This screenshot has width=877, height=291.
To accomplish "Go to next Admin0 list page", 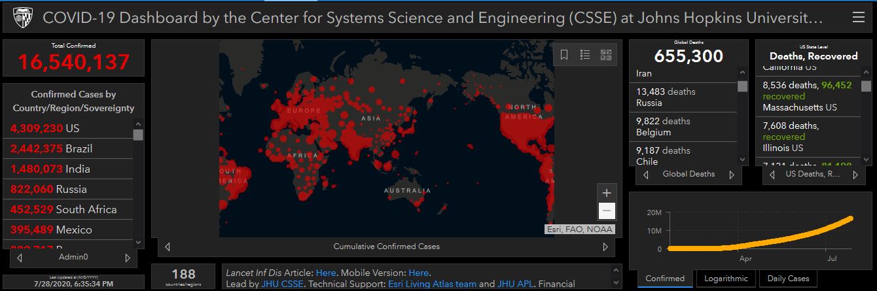I will pos(127,258).
